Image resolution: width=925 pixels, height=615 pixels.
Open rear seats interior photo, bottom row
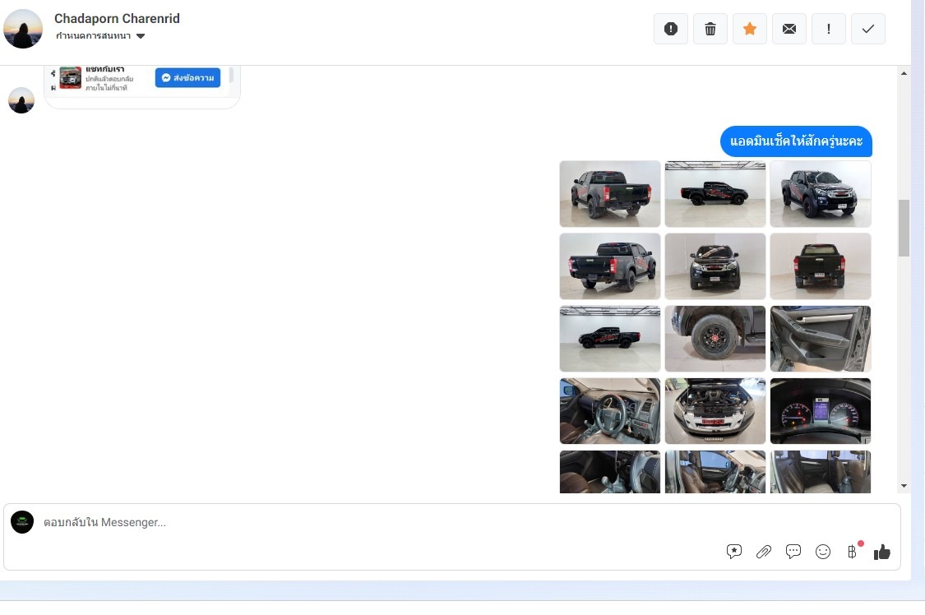pyautogui.click(x=821, y=472)
